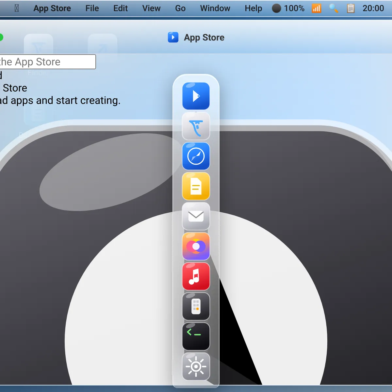Open the Go menu
Viewport: 392px width, 392px height.
coord(180,8)
